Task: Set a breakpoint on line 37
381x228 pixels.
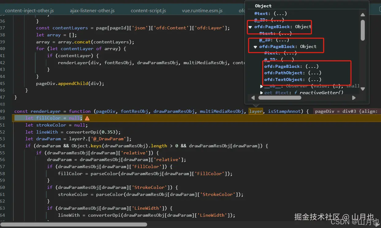Action: click(x=3, y=28)
